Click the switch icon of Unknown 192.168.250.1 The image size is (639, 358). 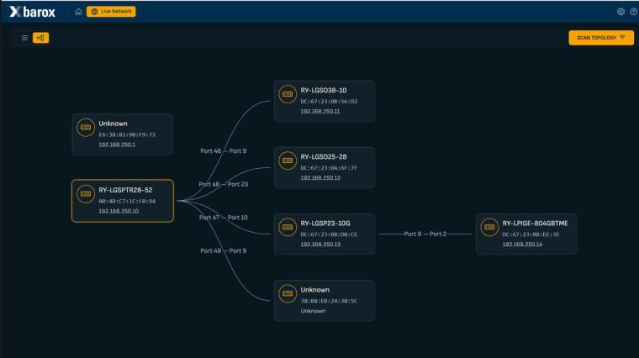(86, 128)
